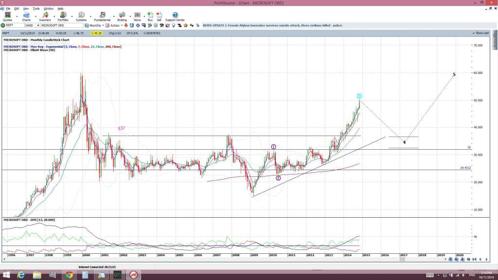Click the right chevron of chart scrollbar

(x=445, y=260)
